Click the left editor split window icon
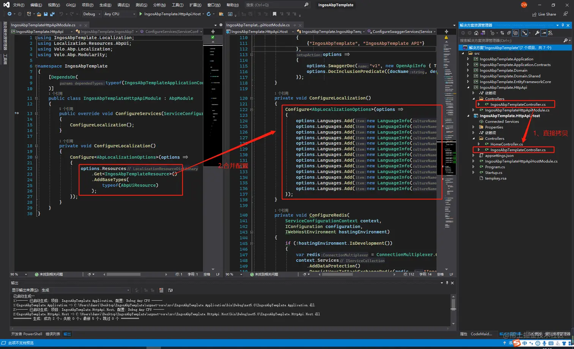The image size is (574, 349). tap(213, 31)
